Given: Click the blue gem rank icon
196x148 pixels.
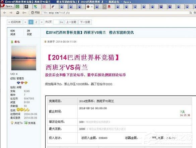Looking at the screenshot, I should coord(18,83).
